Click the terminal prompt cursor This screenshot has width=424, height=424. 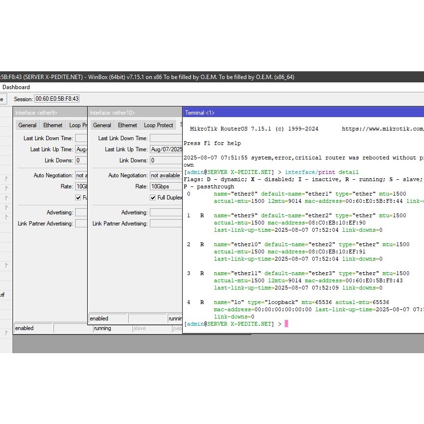tap(286, 324)
